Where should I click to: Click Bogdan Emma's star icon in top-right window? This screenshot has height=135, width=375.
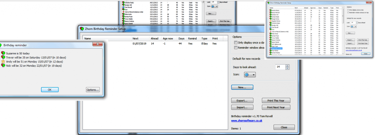coord(271,21)
